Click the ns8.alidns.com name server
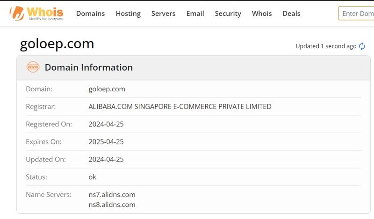 112,204
